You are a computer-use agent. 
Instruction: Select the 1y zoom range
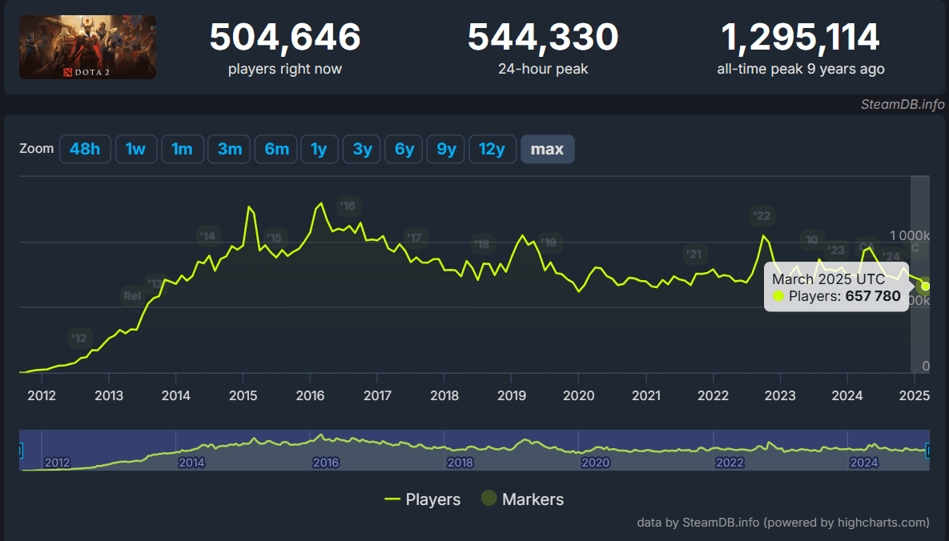coord(319,149)
